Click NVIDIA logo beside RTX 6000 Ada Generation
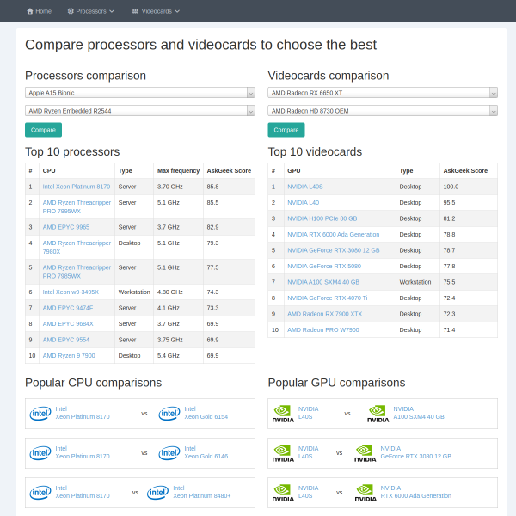This screenshot has width=516, height=516. [x=365, y=493]
